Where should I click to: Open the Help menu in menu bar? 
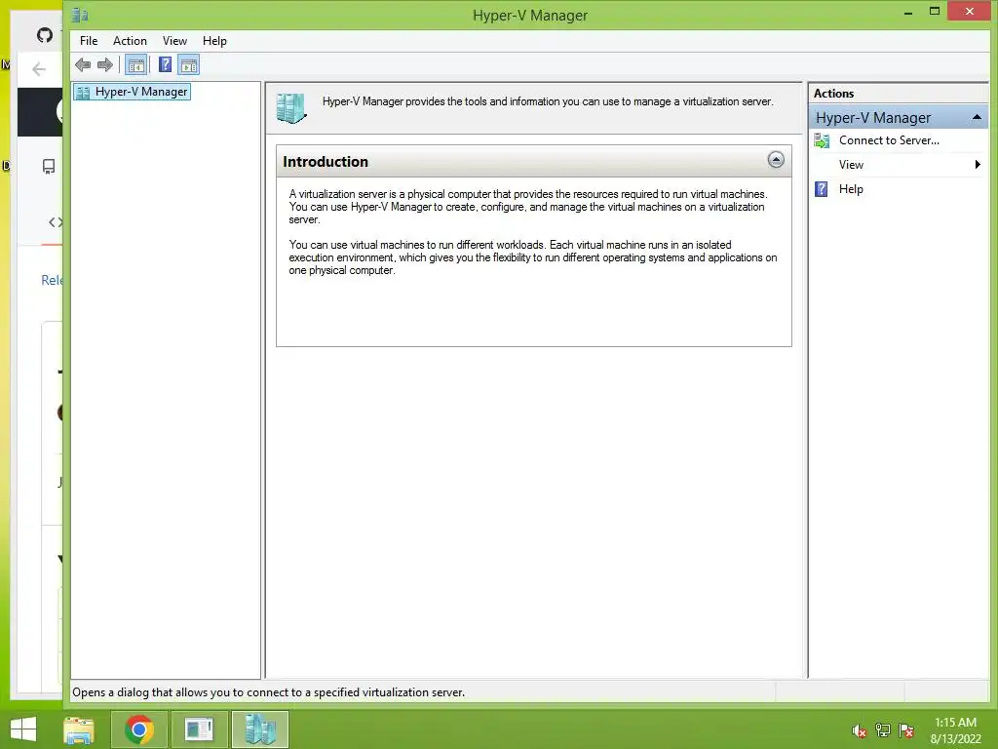click(x=214, y=41)
